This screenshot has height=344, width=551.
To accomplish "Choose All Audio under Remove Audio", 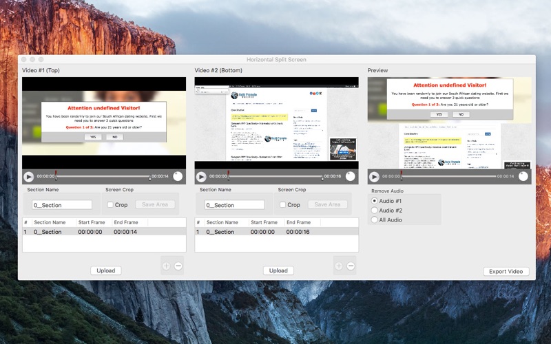I will coord(375,220).
